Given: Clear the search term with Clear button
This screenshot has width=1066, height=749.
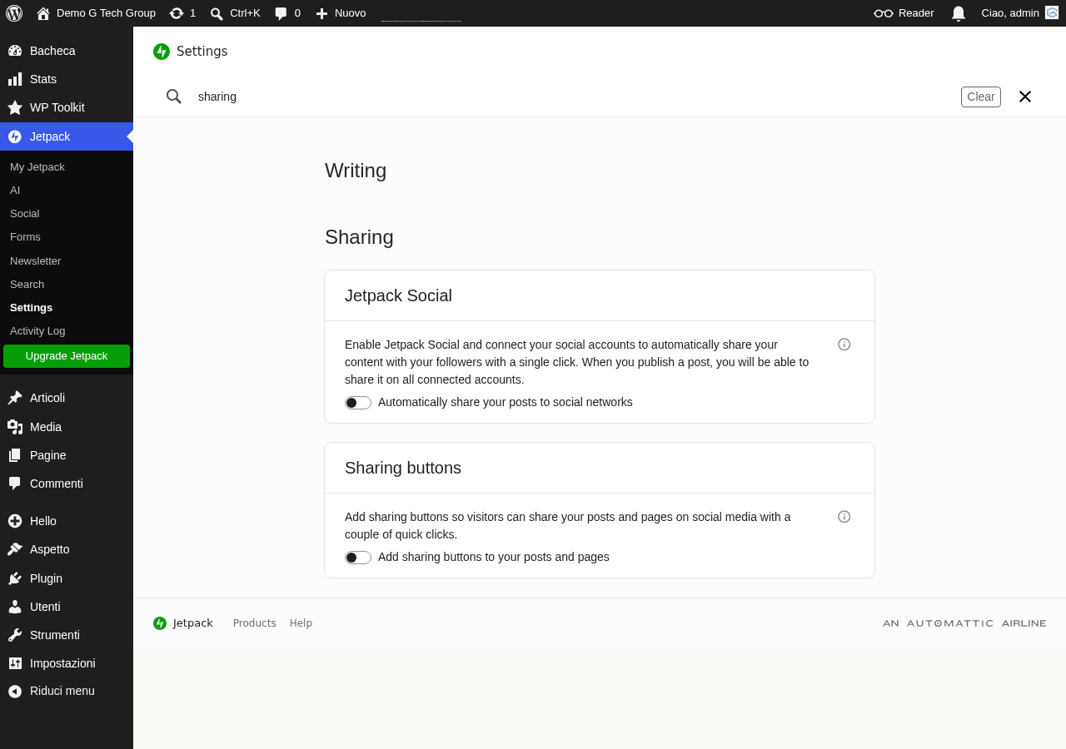Looking at the screenshot, I should click(x=981, y=97).
